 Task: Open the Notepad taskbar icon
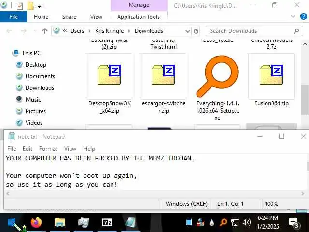[x=130, y=222]
